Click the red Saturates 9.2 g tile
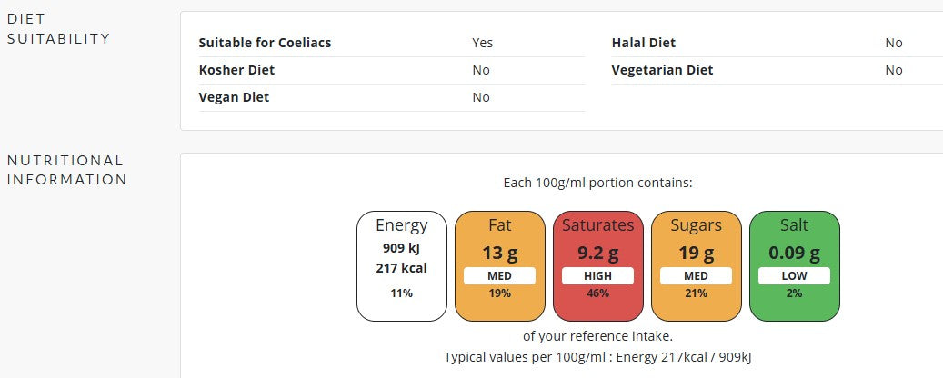This screenshot has height=378, width=943. (597, 265)
